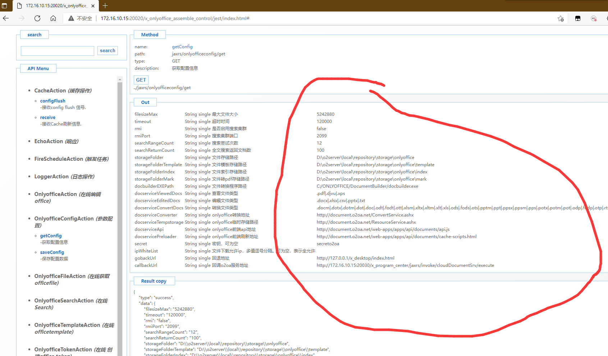Screen dimensions: 608x356
Task: Focus the API search text field
Action: coord(58,51)
